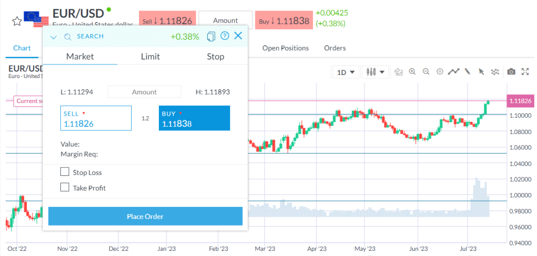Close the order ticket panel
537x256 pixels.
[238, 36]
